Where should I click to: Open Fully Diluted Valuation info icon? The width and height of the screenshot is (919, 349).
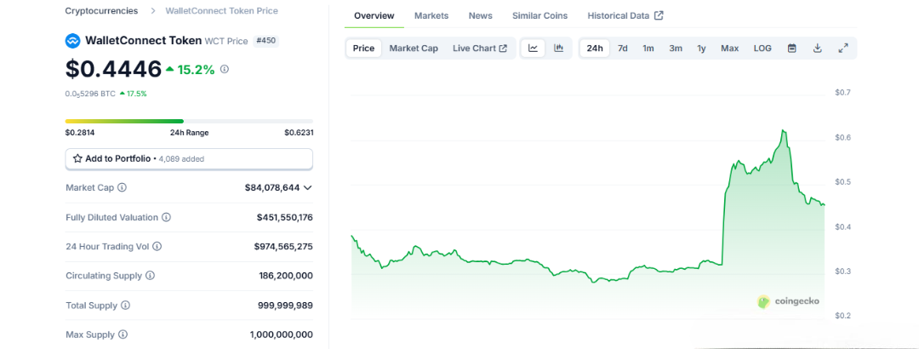[x=167, y=217]
